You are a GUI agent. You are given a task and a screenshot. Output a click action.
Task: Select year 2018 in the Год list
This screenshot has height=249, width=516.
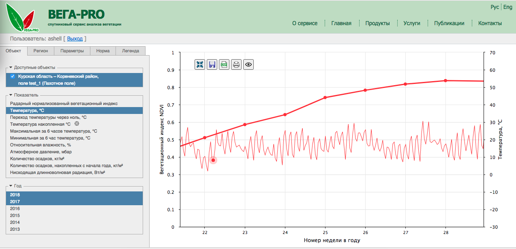pyautogui.click(x=14, y=195)
